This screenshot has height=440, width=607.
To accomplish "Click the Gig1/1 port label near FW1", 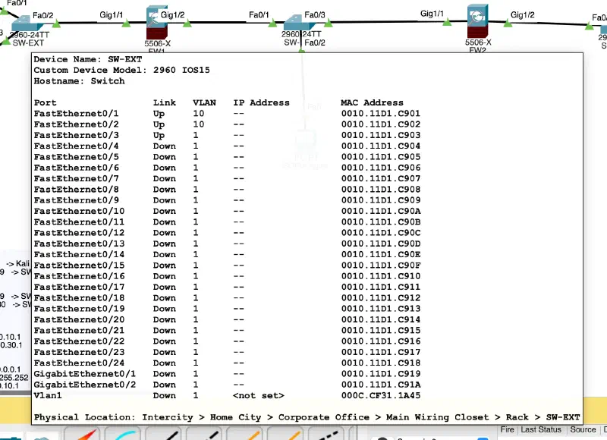I will [111, 14].
